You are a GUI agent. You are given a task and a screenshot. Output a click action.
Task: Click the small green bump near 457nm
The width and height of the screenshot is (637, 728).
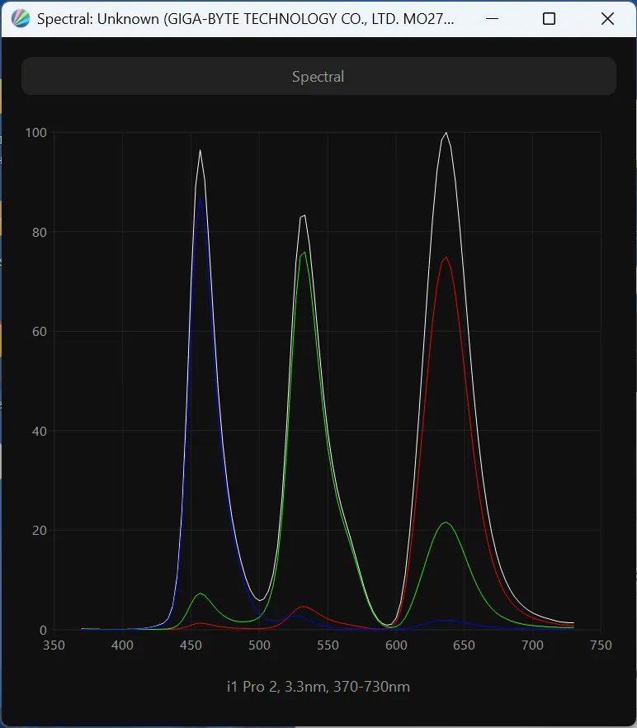(x=201, y=594)
